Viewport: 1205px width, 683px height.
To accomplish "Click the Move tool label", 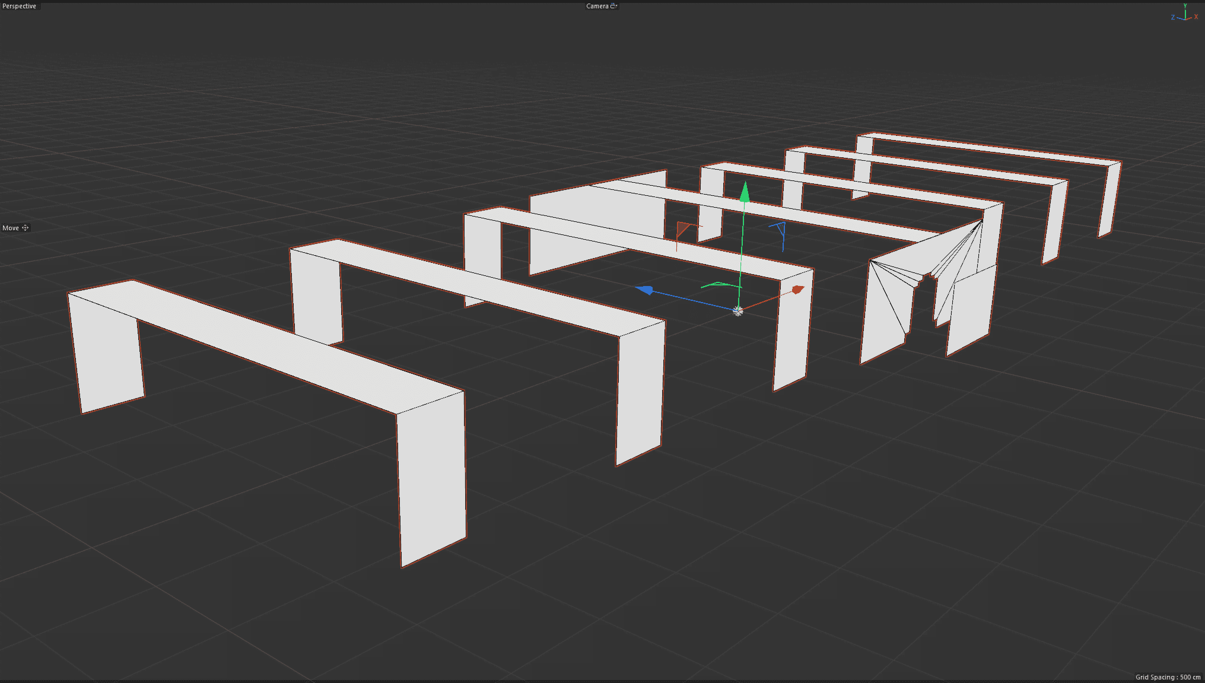I will coord(11,228).
